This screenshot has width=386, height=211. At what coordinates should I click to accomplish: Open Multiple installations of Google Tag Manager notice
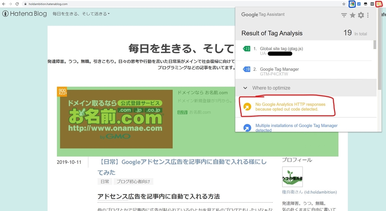[297, 128]
